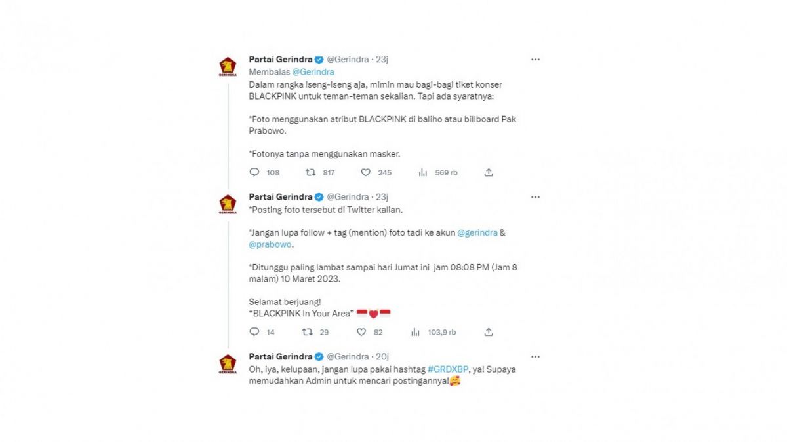Open the more options menu on the third tweet

(535, 356)
